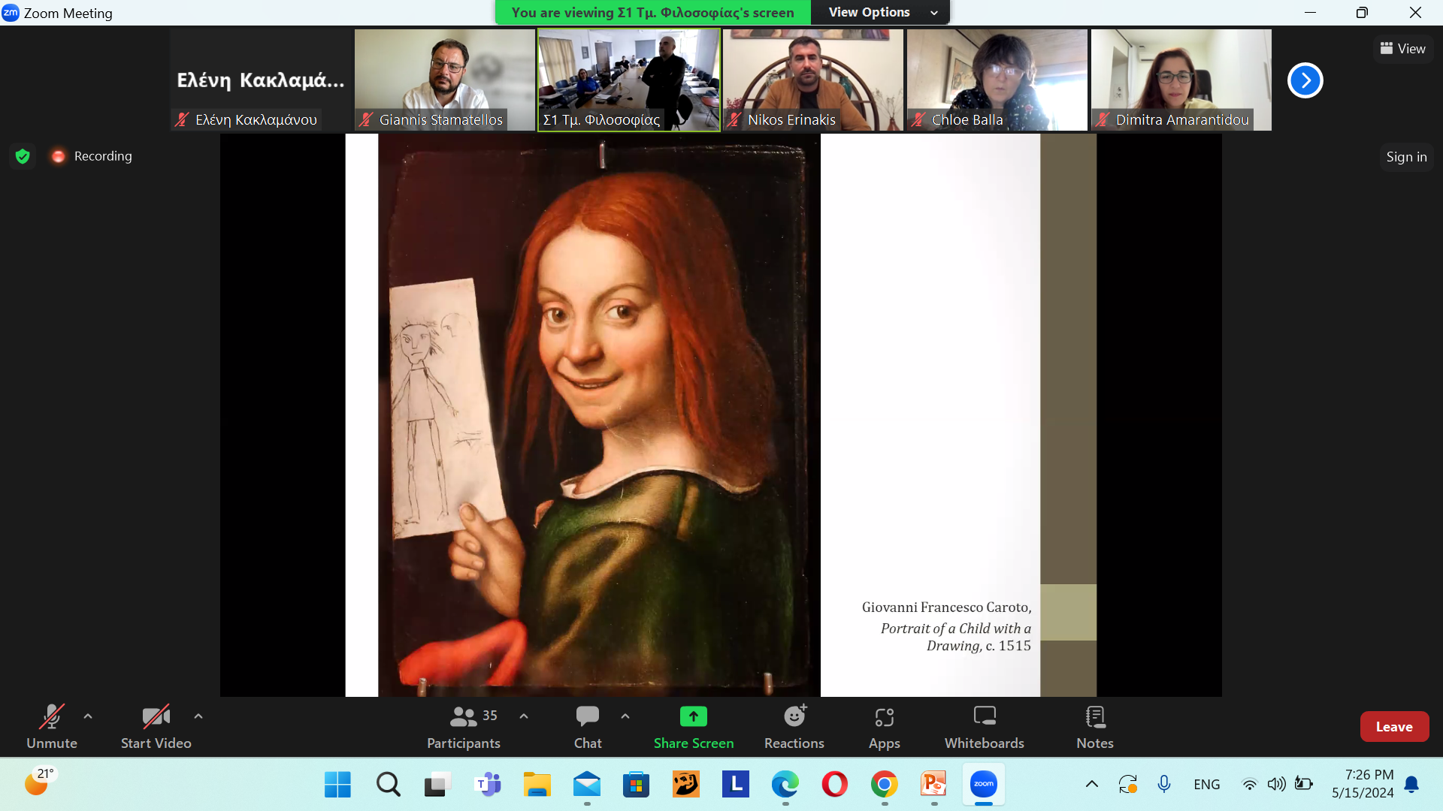Show next page of participant thumbnails
This screenshot has width=1443, height=811.
(1305, 80)
